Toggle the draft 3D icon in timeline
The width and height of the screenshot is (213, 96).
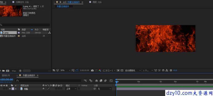pyautogui.click(x=91, y=81)
